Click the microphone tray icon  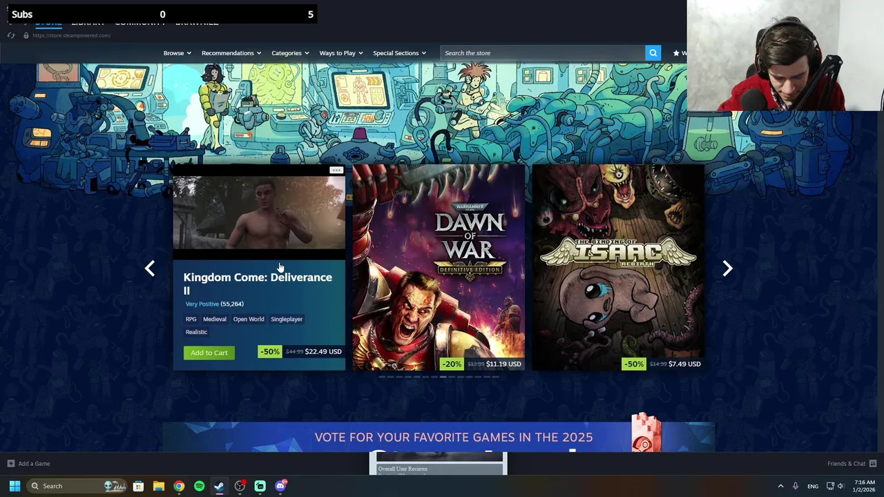point(796,486)
